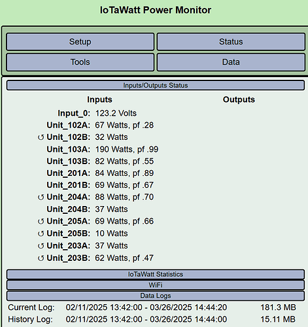Click the 62 Watts, pf .47 value
The image size is (308, 327).
coord(124,258)
